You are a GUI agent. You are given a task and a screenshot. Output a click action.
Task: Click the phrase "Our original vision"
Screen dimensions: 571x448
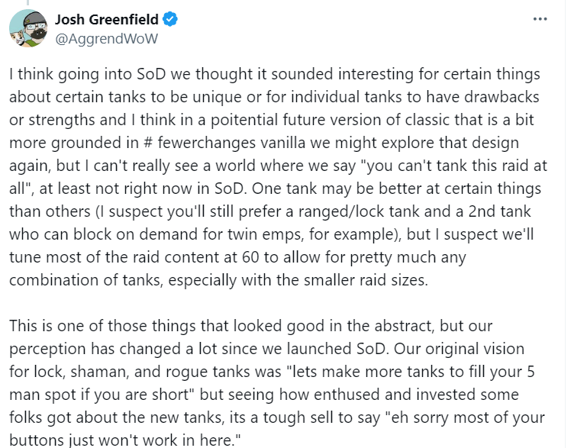pyautogui.click(x=460, y=349)
